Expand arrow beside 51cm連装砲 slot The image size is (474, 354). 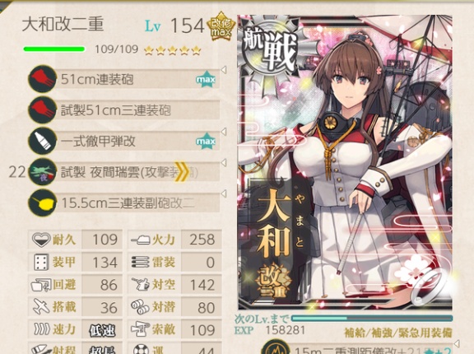(x=224, y=70)
